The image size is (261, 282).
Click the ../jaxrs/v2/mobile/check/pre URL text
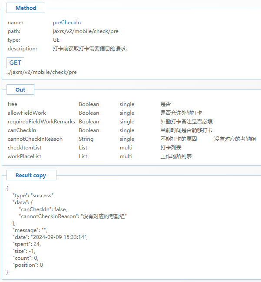coord(42,72)
